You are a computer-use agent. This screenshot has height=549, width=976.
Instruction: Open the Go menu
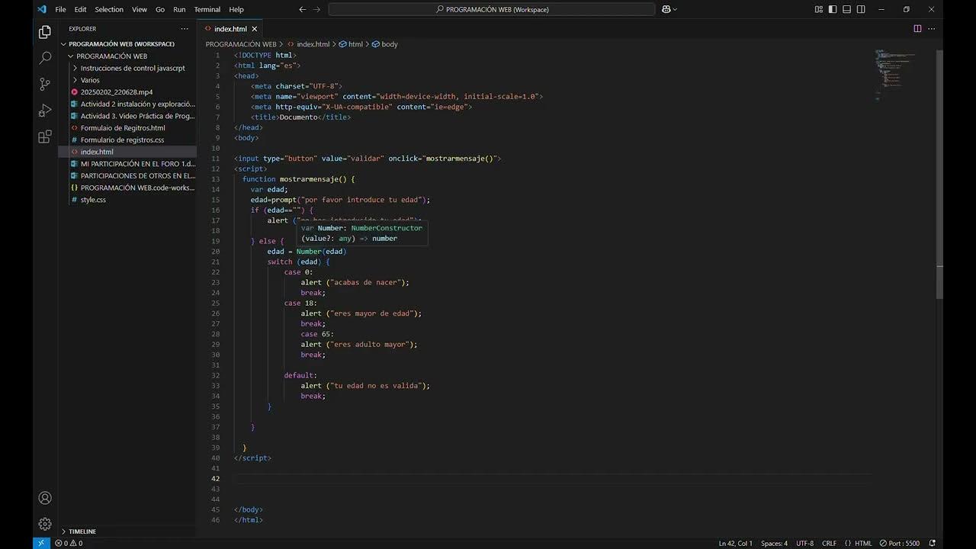tap(160, 9)
